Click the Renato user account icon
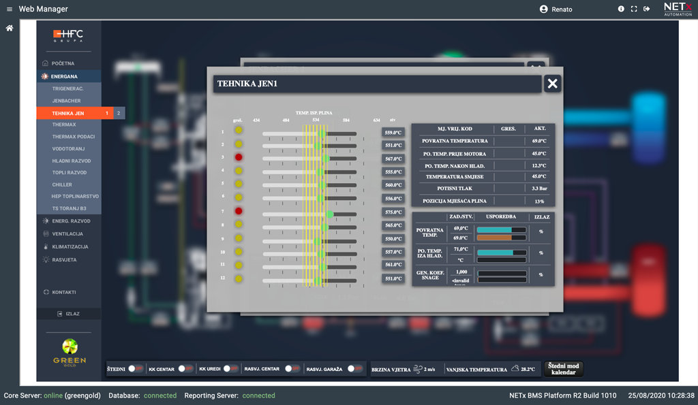 coord(543,10)
